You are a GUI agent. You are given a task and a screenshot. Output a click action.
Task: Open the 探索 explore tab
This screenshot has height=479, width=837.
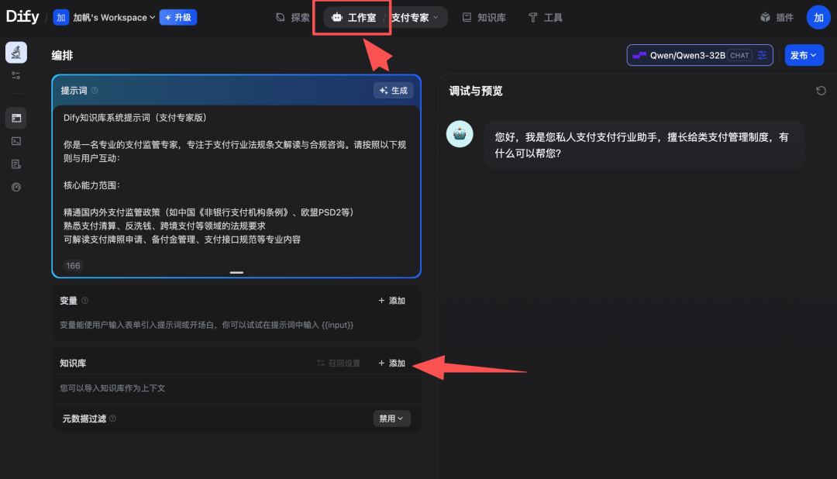pos(292,18)
